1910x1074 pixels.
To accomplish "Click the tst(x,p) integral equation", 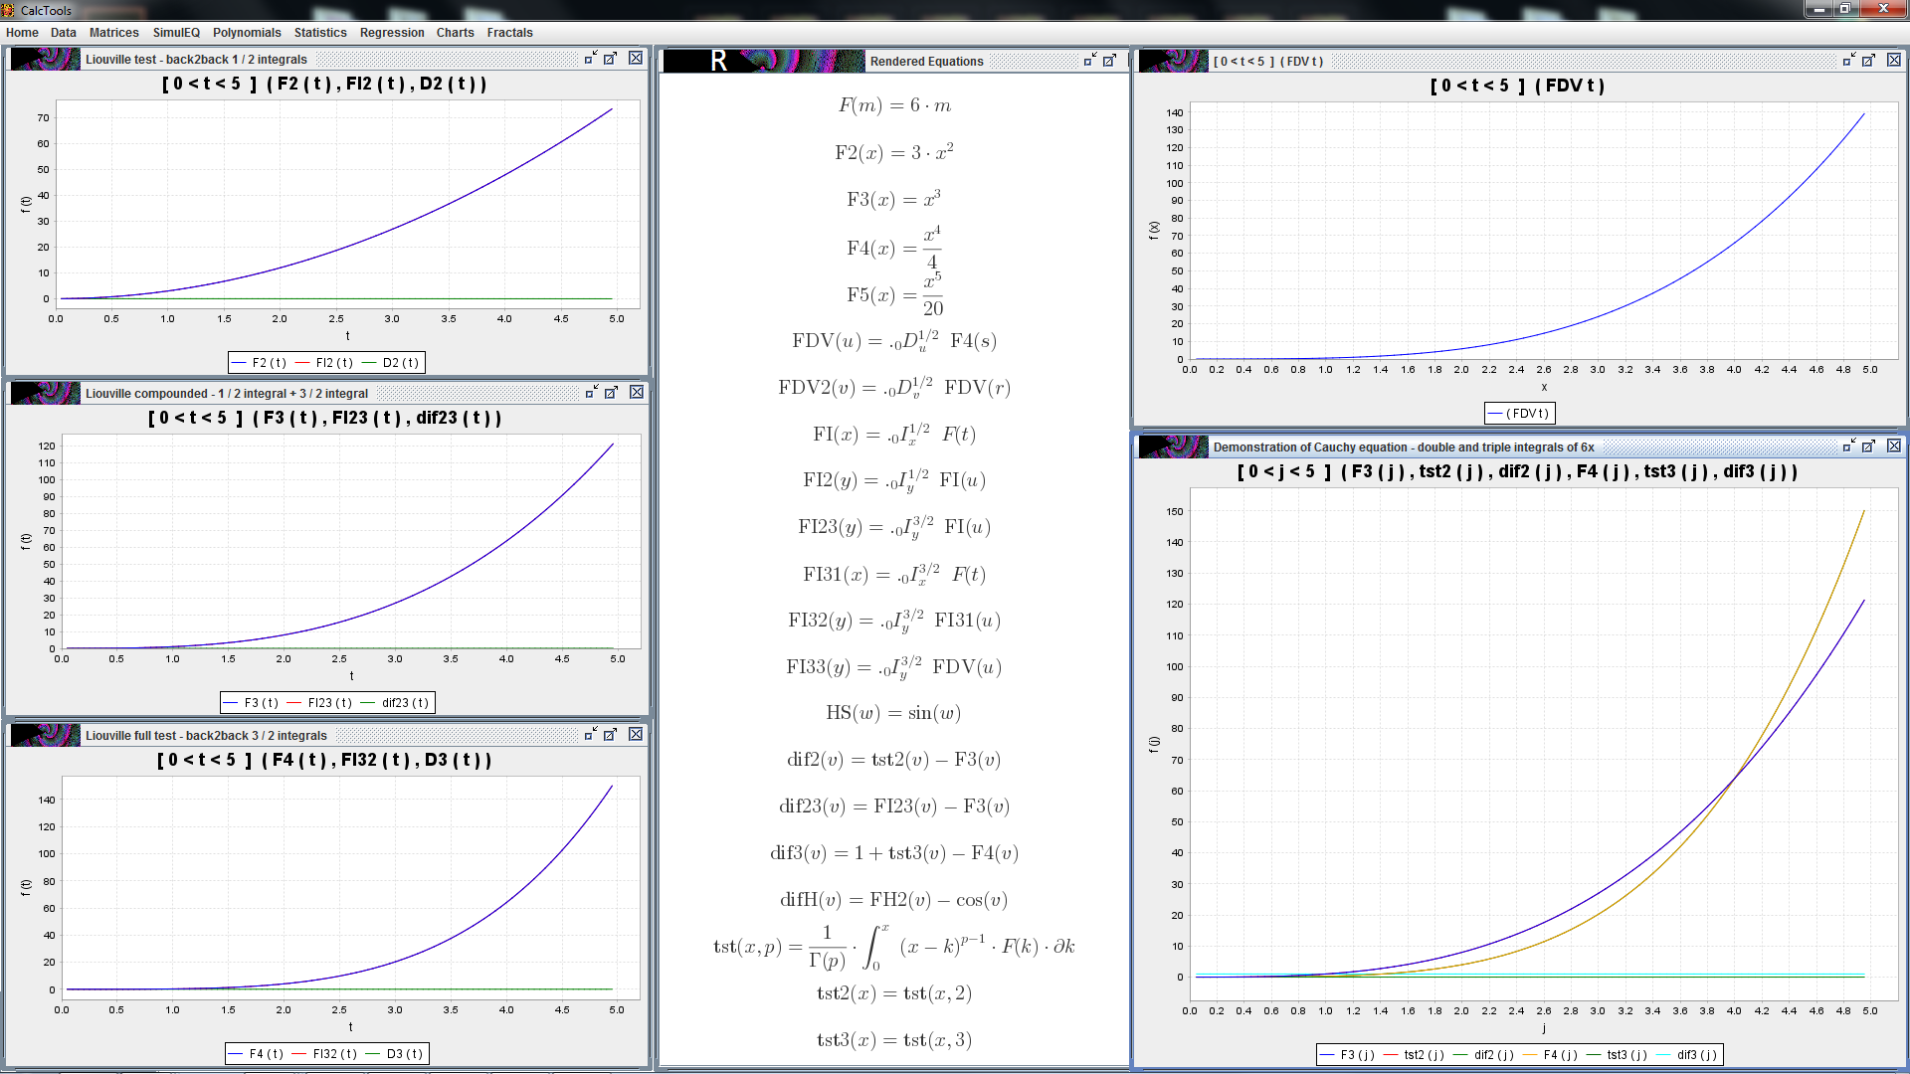I will point(893,947).
